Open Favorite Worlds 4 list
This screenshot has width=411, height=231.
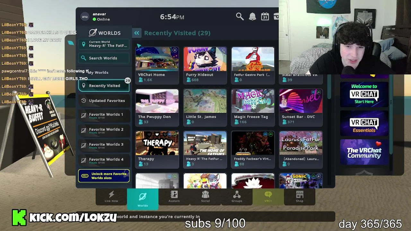tap(104, 160)
